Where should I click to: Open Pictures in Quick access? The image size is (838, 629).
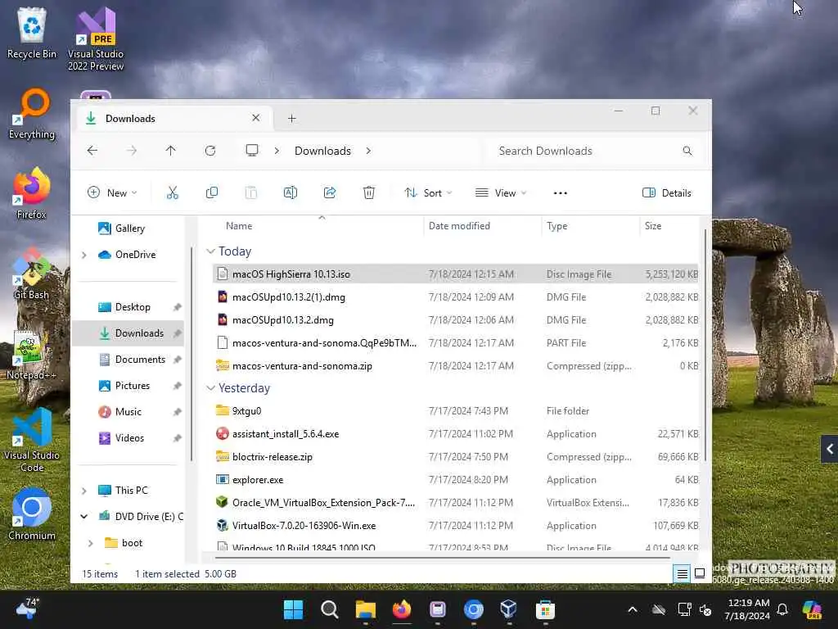pyautogui.click(x=132, y=386)
